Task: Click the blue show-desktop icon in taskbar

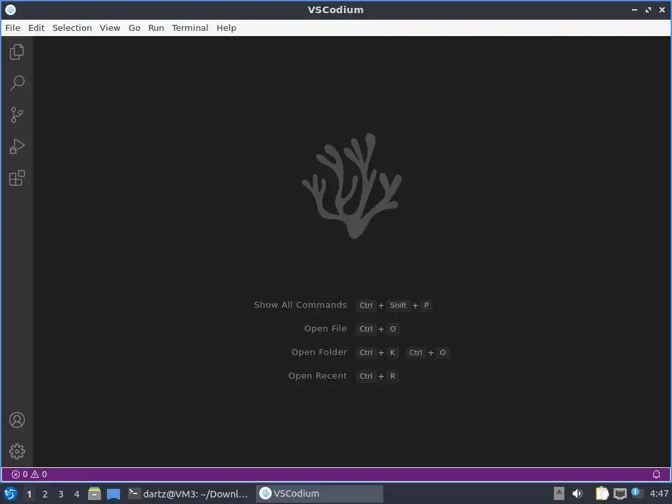Action: [114, 493]
